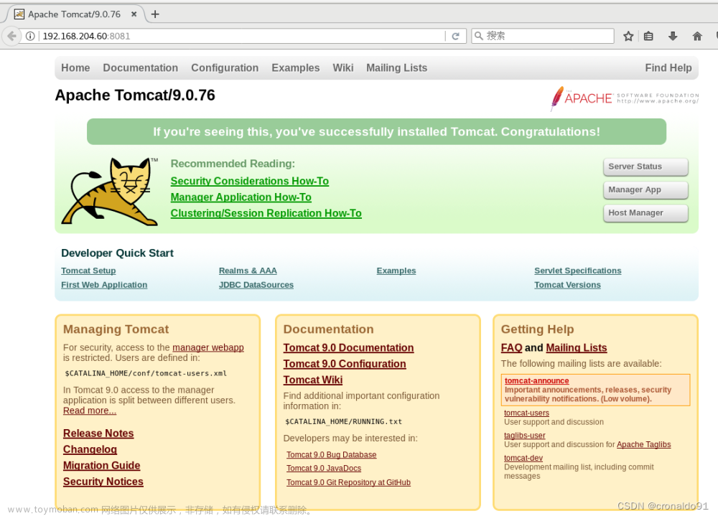The height and width of the screenshot is (516, 718).
Task: Open the tomcat-announce mailing list link
Action: (x=536, y=381)
